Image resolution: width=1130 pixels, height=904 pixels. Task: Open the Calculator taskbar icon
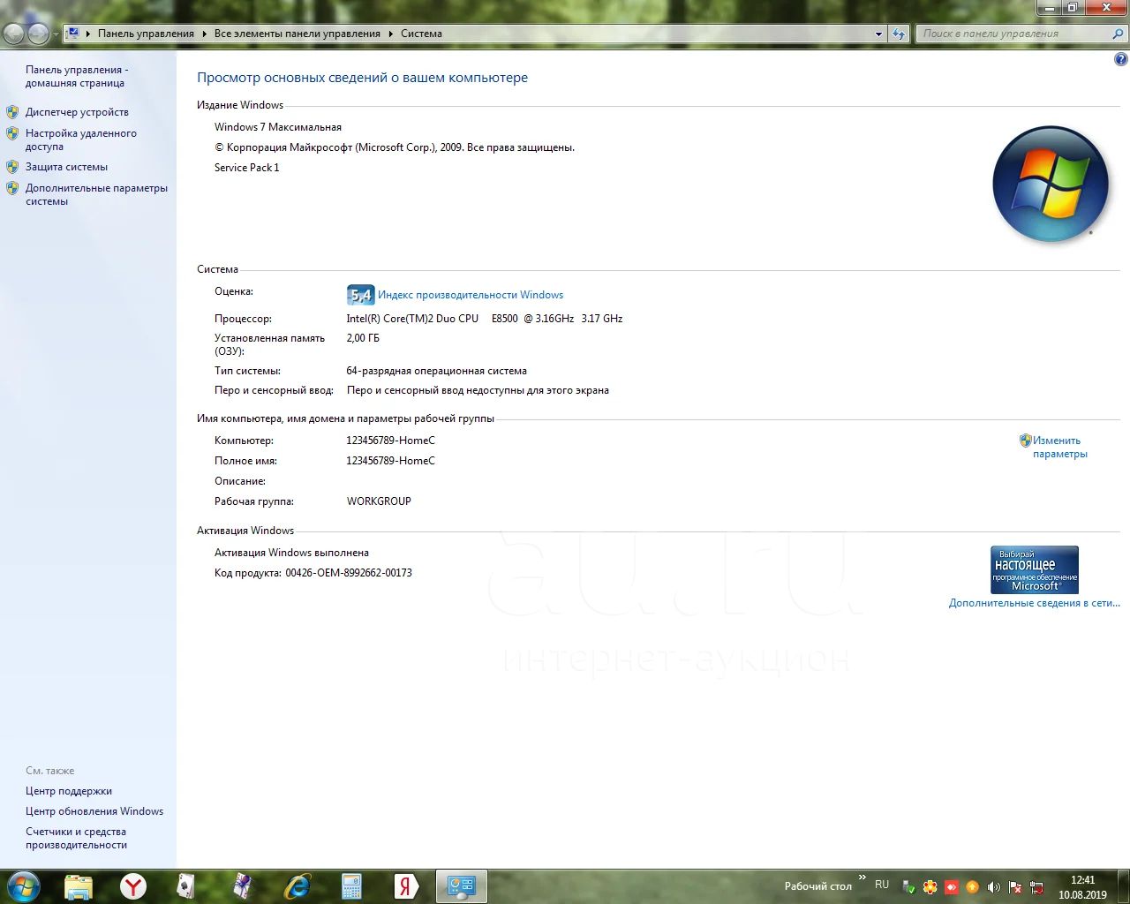click(351, 886)
